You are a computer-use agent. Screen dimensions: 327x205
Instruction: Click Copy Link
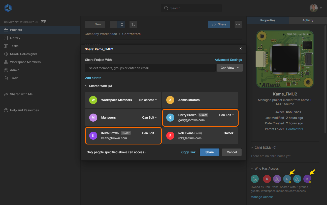tap(188, 152)
